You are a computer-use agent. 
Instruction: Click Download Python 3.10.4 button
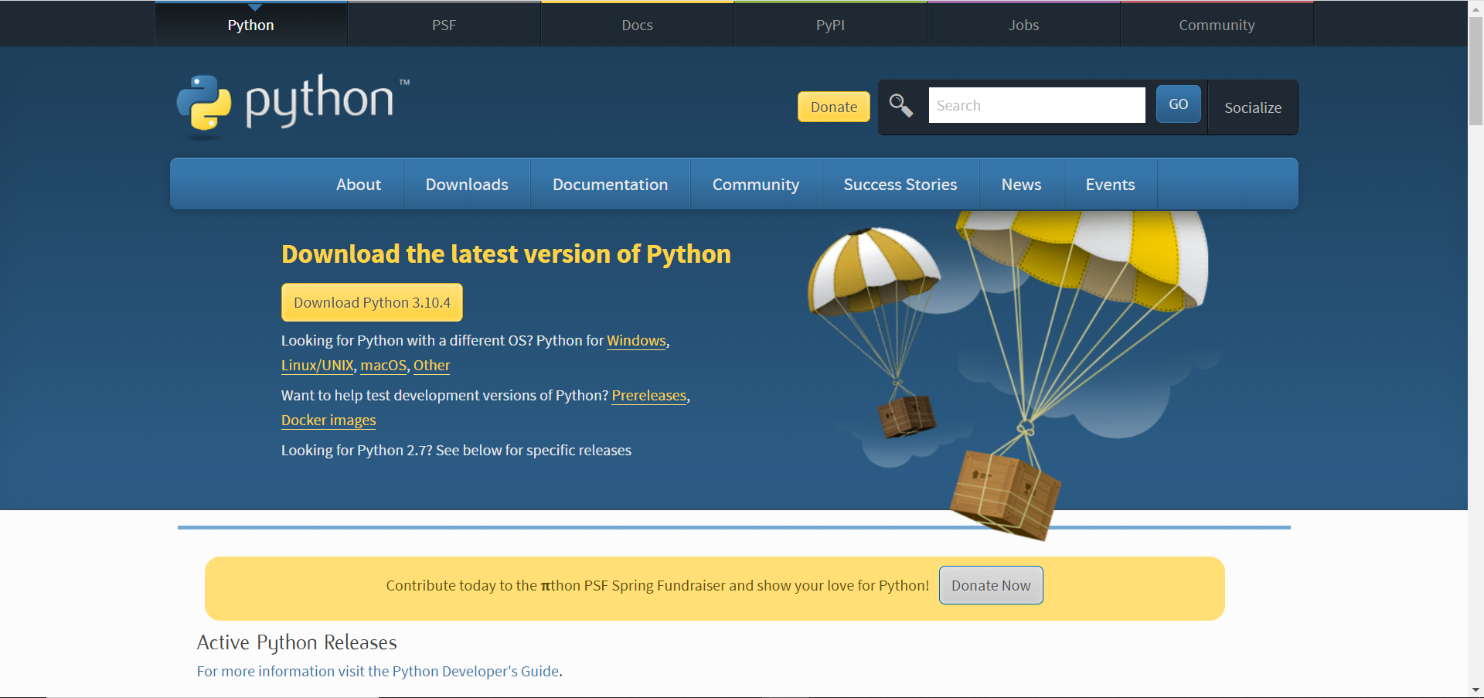[x=372, y=302]
